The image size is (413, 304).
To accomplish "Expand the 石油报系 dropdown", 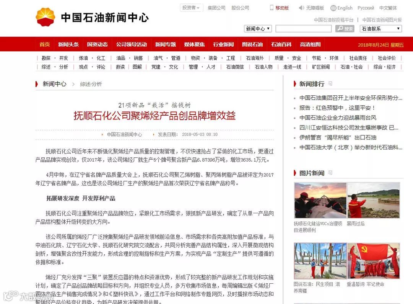I will click(380, 28).
